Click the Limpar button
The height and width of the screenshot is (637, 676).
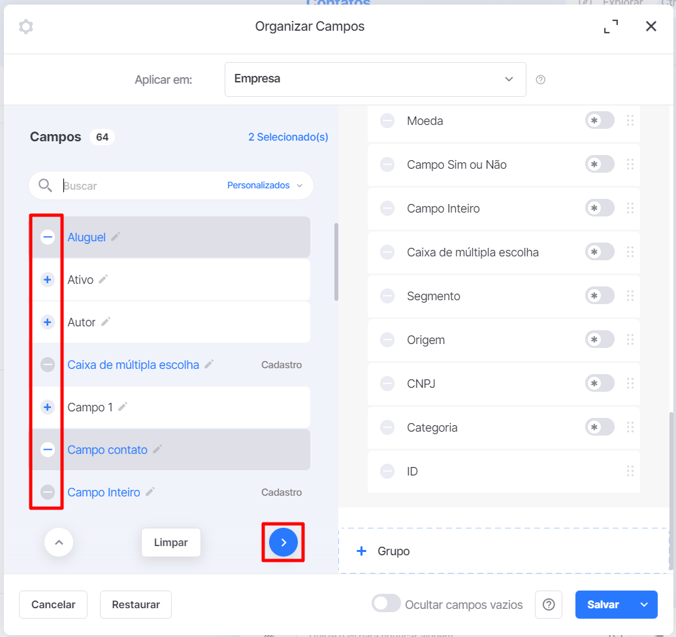coord(170,542)
